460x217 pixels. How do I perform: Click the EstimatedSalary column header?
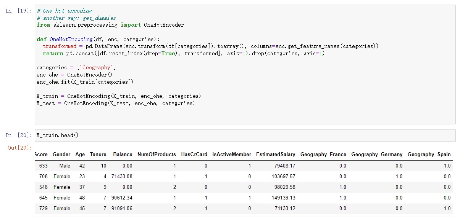coord(276,154)
